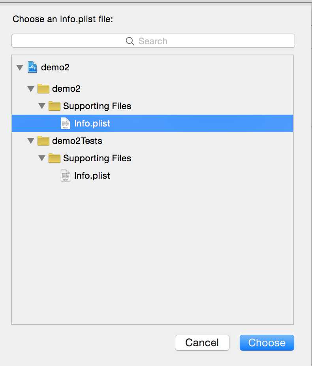Select Supporting Files label under demo2Tests

pyautogui.click(x=97, y=158)
